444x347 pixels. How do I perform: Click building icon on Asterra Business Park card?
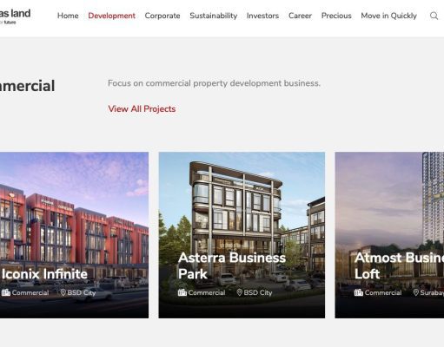182,292
